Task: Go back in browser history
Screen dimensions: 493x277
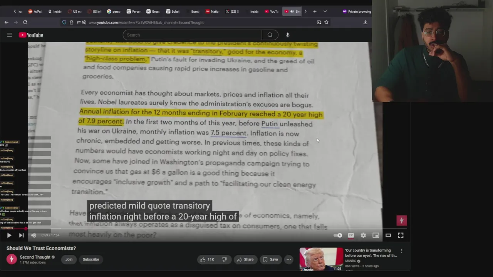Action: [x=7, y=22]
